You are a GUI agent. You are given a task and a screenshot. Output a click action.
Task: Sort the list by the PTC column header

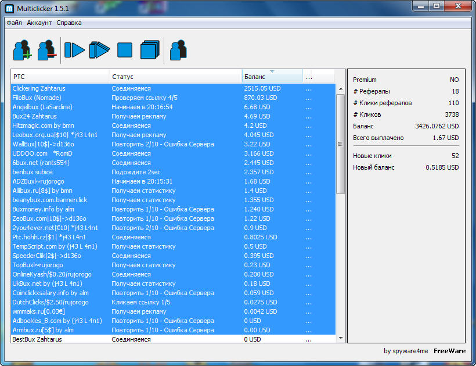[60, 77]
